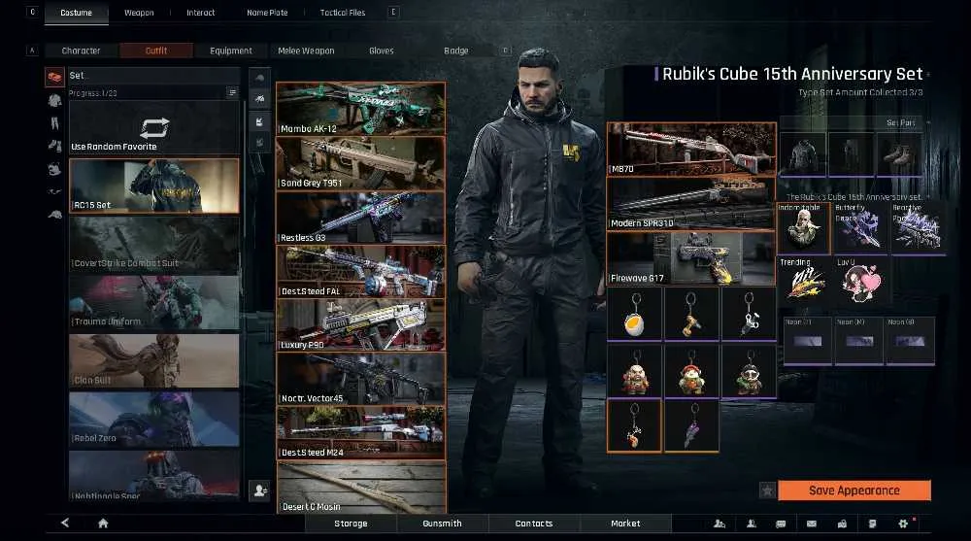The width and height of the screenshot is (971, 541).
Task: Open the mail envelope icon
Action: point(811,524)
